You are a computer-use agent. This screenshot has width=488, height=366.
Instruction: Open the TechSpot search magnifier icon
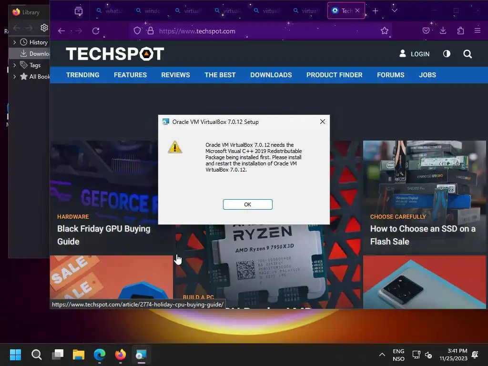pos(468,54)
